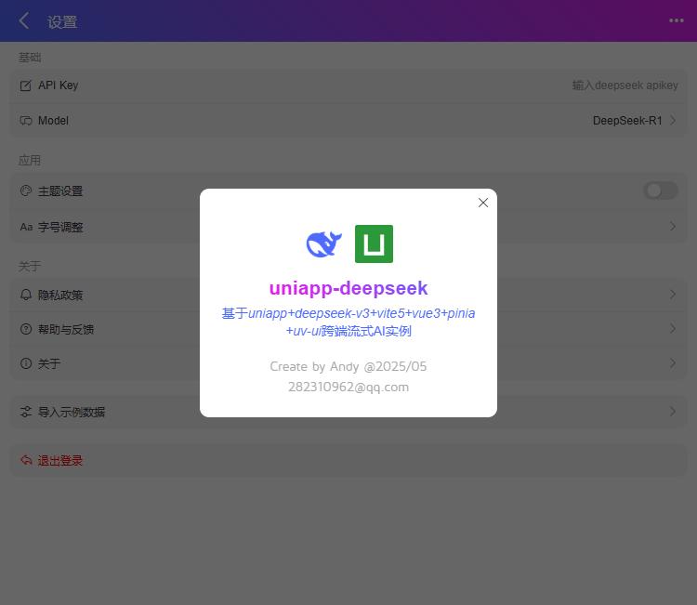
Task: Click the API Key input placeholder
Action: [x=625, y=85]
